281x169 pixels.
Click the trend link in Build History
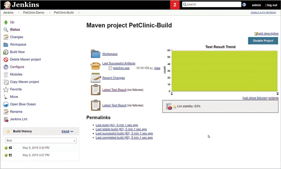click(65, 131)
